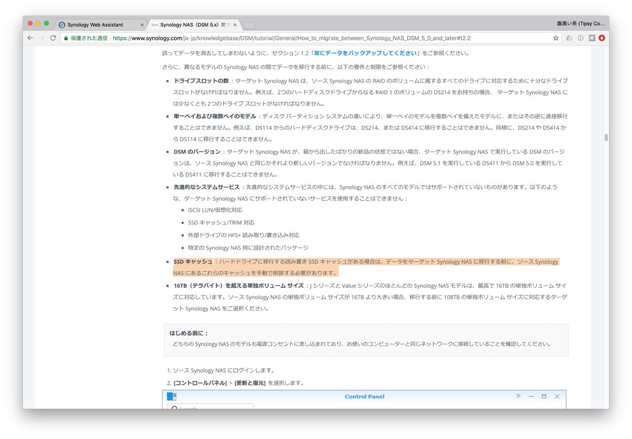
Task: Click the 特定の Synology NAS 用 list item
Action: 248,248
